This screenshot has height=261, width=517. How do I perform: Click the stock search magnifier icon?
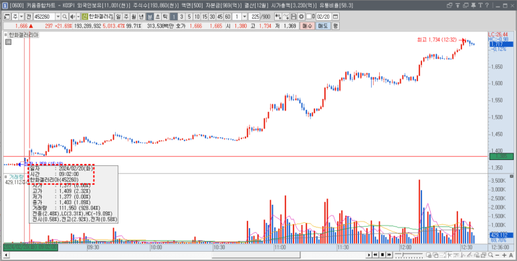pyautogui.click(x=65, y=17)
